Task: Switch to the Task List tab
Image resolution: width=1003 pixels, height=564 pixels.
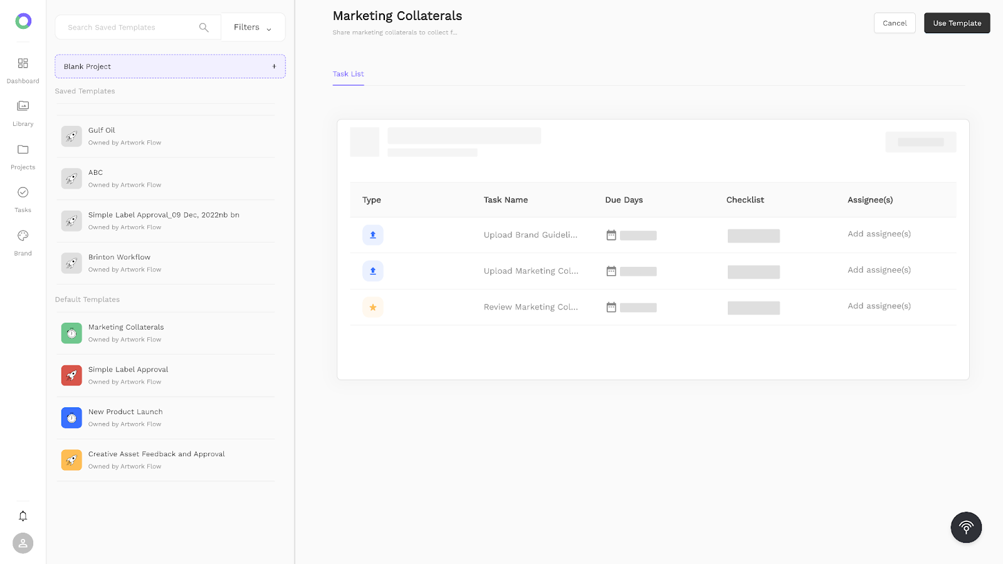Action: [x=348, y=73]
